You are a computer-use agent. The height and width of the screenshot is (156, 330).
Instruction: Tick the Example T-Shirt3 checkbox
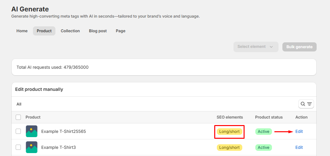tap(18, 147)
